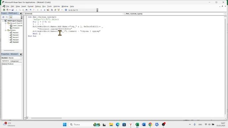Screen dimensions: 228x128
Task: Click the (Name) Module5 property field
Action: 12,64
